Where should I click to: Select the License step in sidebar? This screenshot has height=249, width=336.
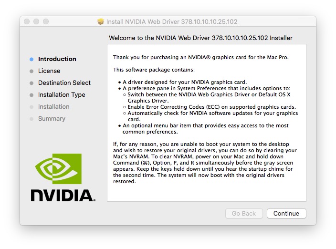pos(49,71)
